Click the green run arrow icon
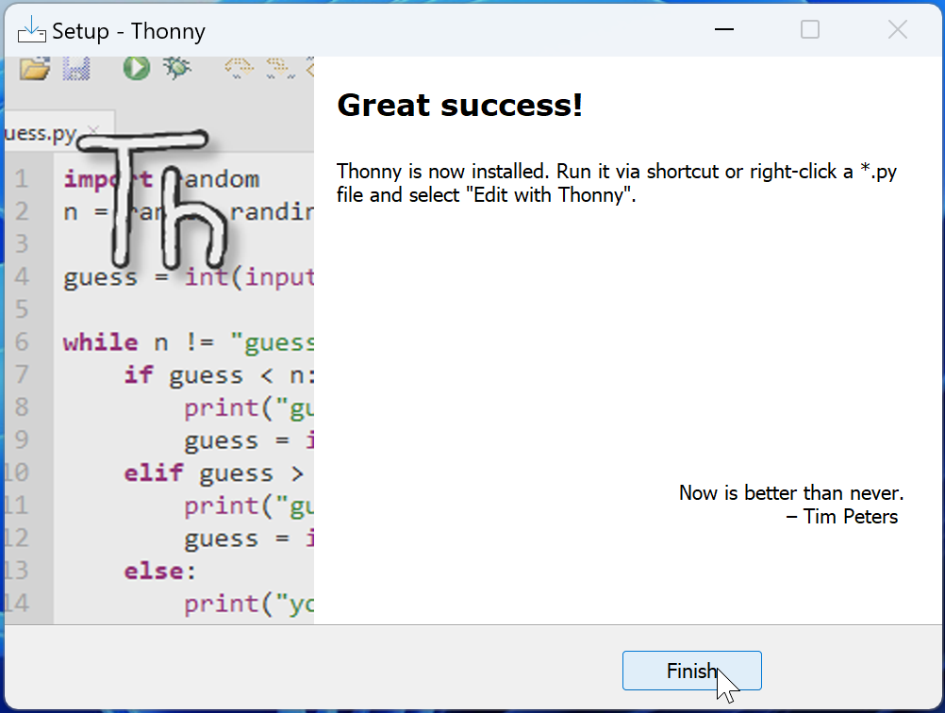945x713 pixels. coord(137,68)
